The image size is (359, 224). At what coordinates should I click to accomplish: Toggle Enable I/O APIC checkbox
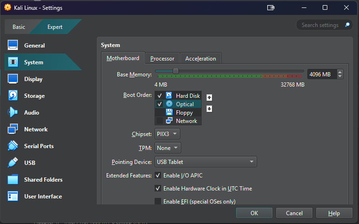click(x=158, y=175)
